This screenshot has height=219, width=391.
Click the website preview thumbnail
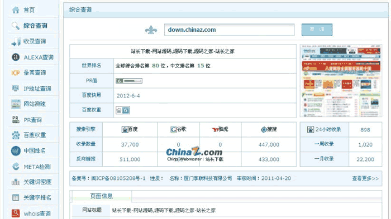341,81
